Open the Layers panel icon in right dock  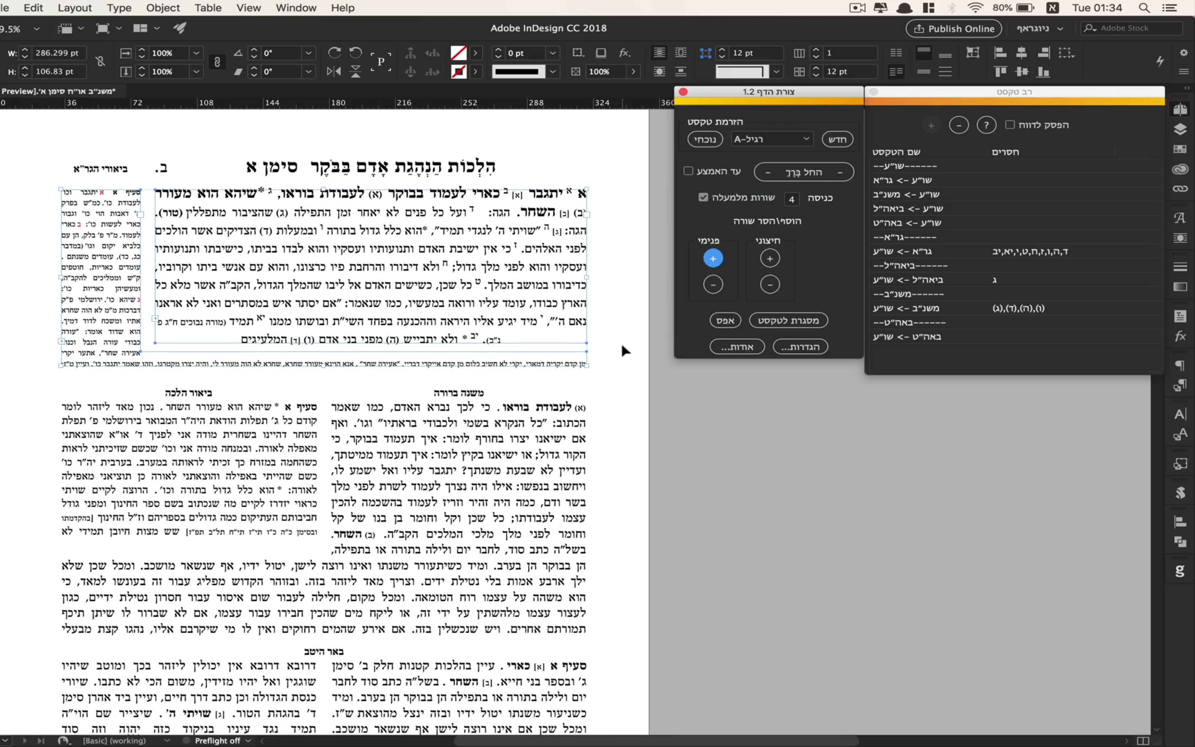tap(1180, 129)
